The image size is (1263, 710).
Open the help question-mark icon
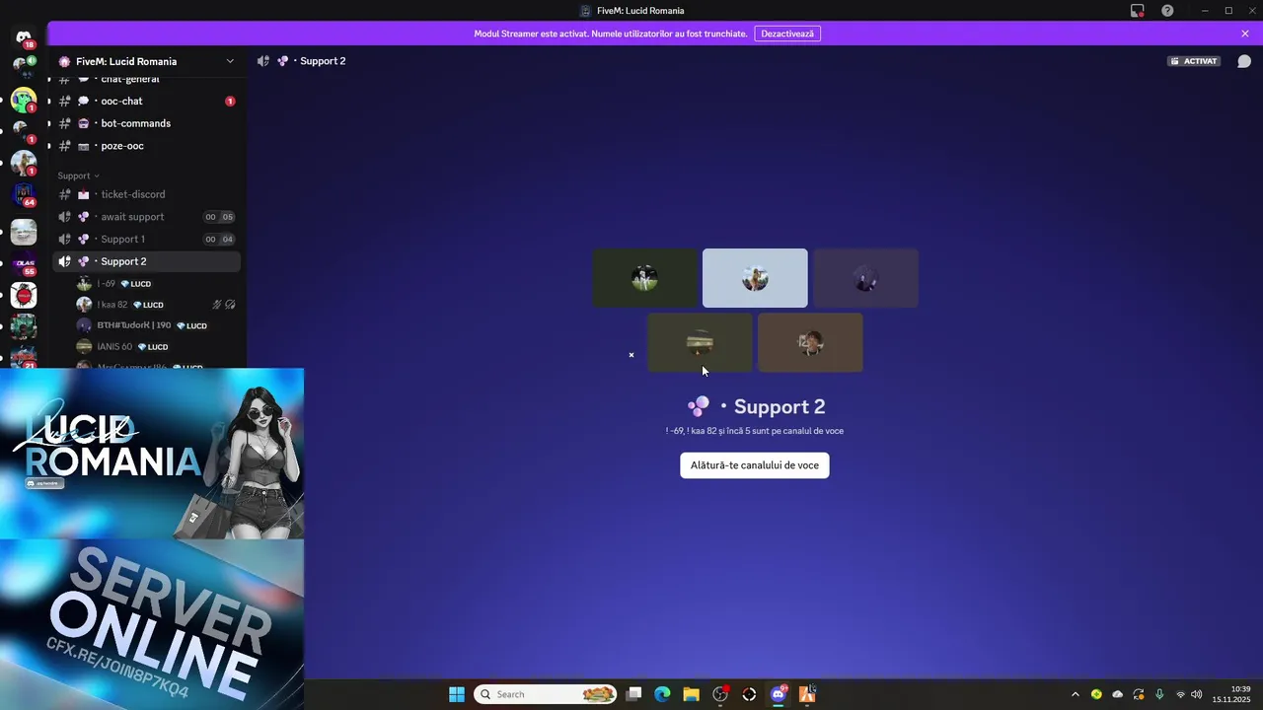click(x=1168, y=11)
